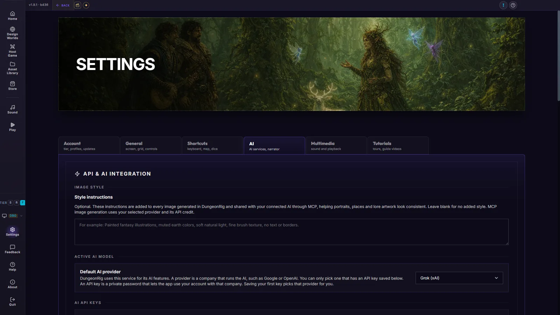Open the Sound panel
This screenshot has width=560, height=315.
(x=12, y=109)
